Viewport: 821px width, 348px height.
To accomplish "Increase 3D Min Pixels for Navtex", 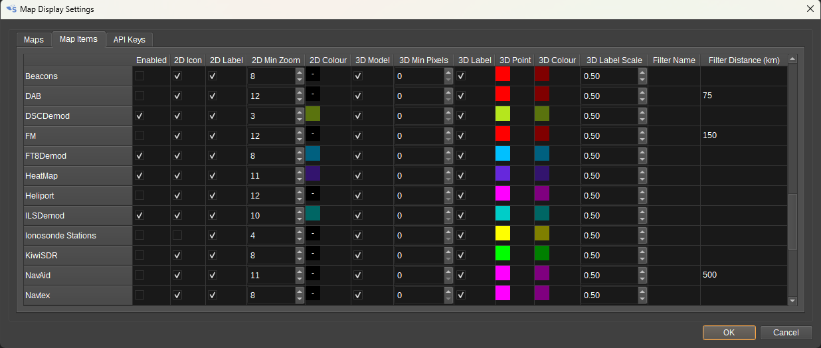I will pos(448,292).
